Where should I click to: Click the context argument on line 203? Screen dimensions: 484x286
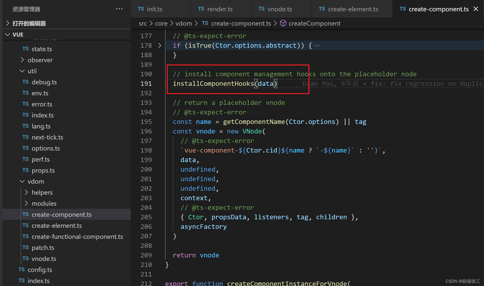tap(194, 198)
